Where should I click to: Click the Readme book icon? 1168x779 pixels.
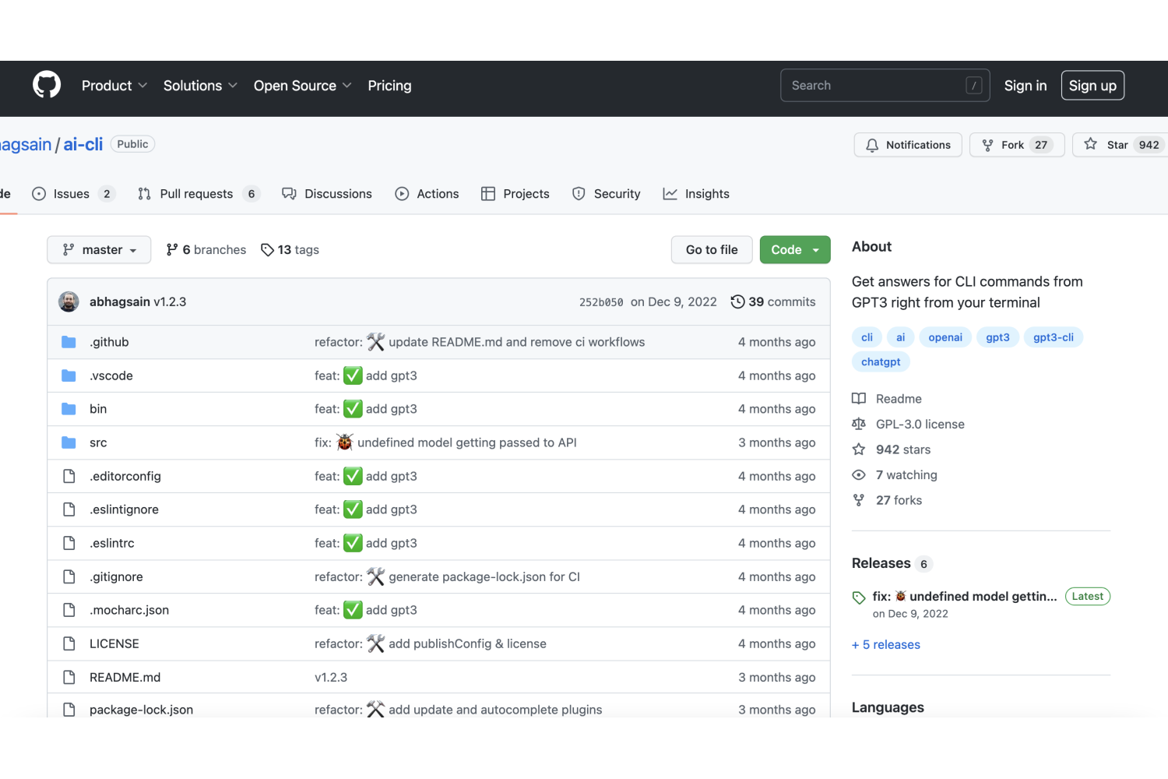pos(859,399)
